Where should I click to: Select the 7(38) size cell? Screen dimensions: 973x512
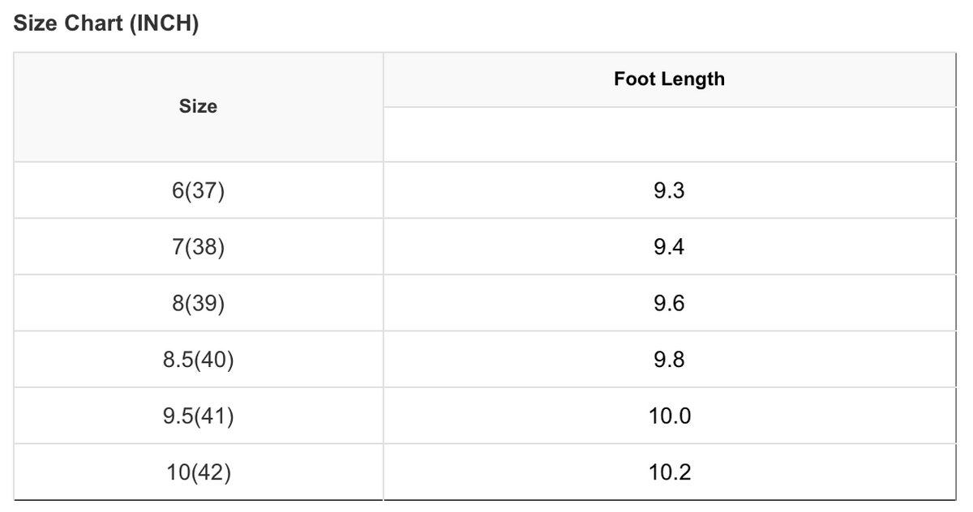tap(199, 246)
